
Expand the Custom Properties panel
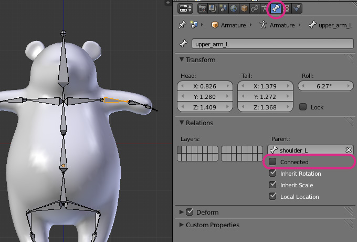coord(182,225)
